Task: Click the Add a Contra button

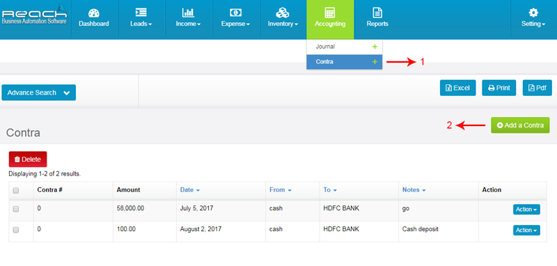Action: (520, 125)
